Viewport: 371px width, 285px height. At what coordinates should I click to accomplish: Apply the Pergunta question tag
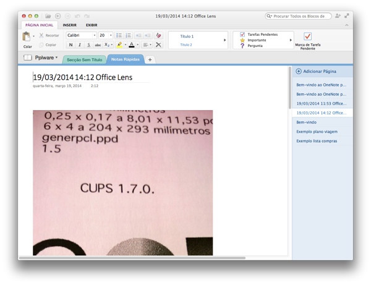251,46
